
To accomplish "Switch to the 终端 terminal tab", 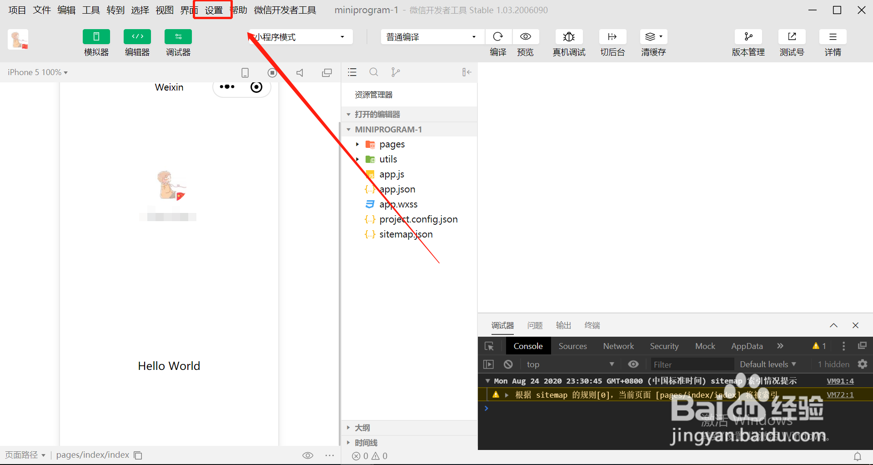I will 592,325.
